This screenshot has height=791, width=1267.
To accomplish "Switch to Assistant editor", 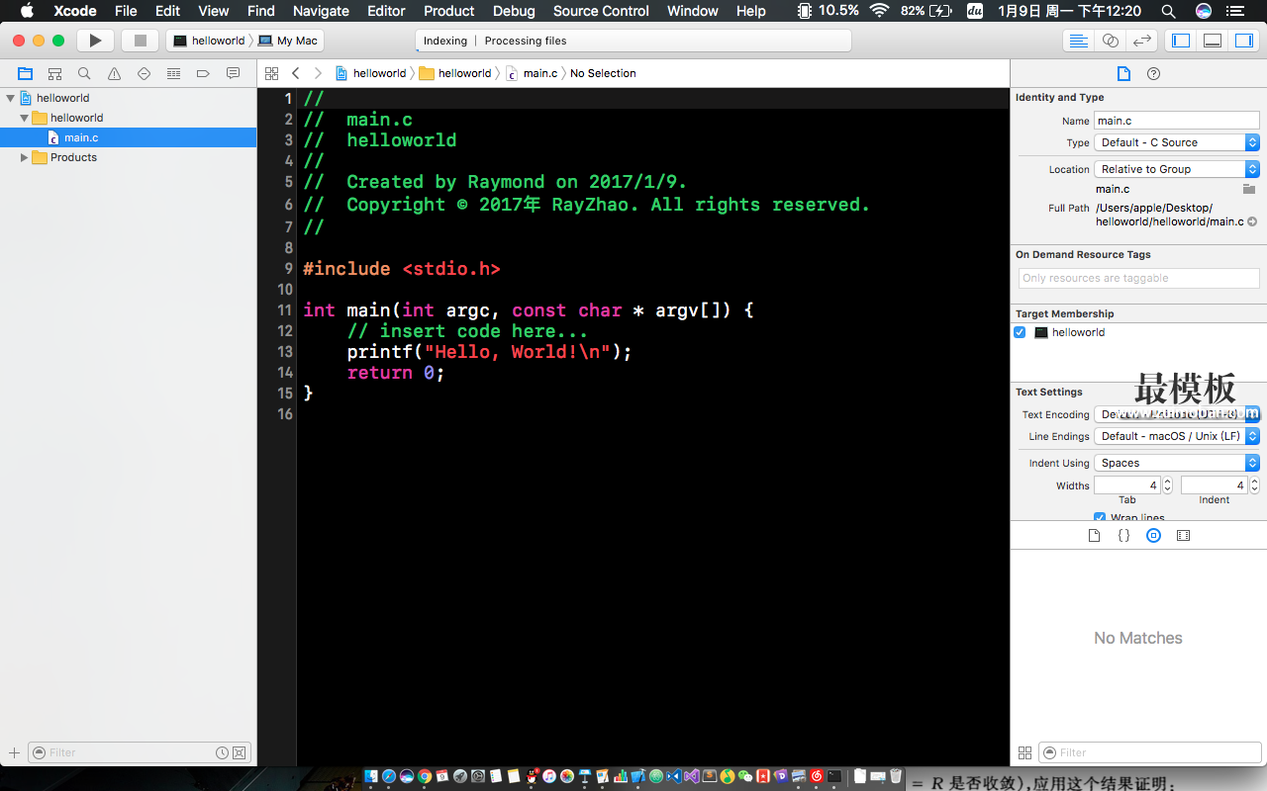I will point(1111,41).
